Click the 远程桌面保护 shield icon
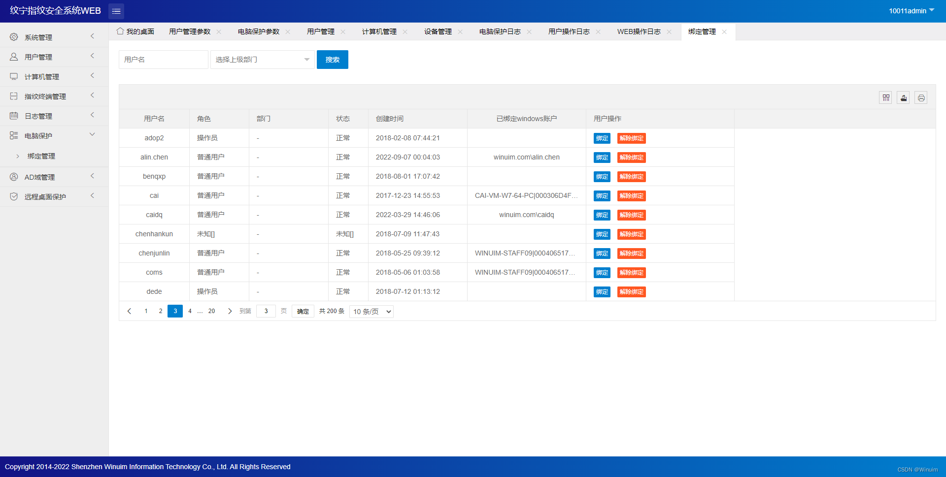The height and width of the screenshot is (477, 946). point(14,196)
